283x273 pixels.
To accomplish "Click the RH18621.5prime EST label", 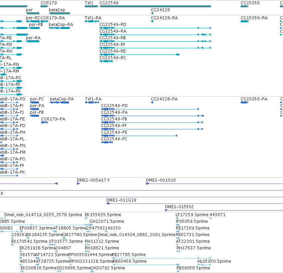I will [102, 248].
